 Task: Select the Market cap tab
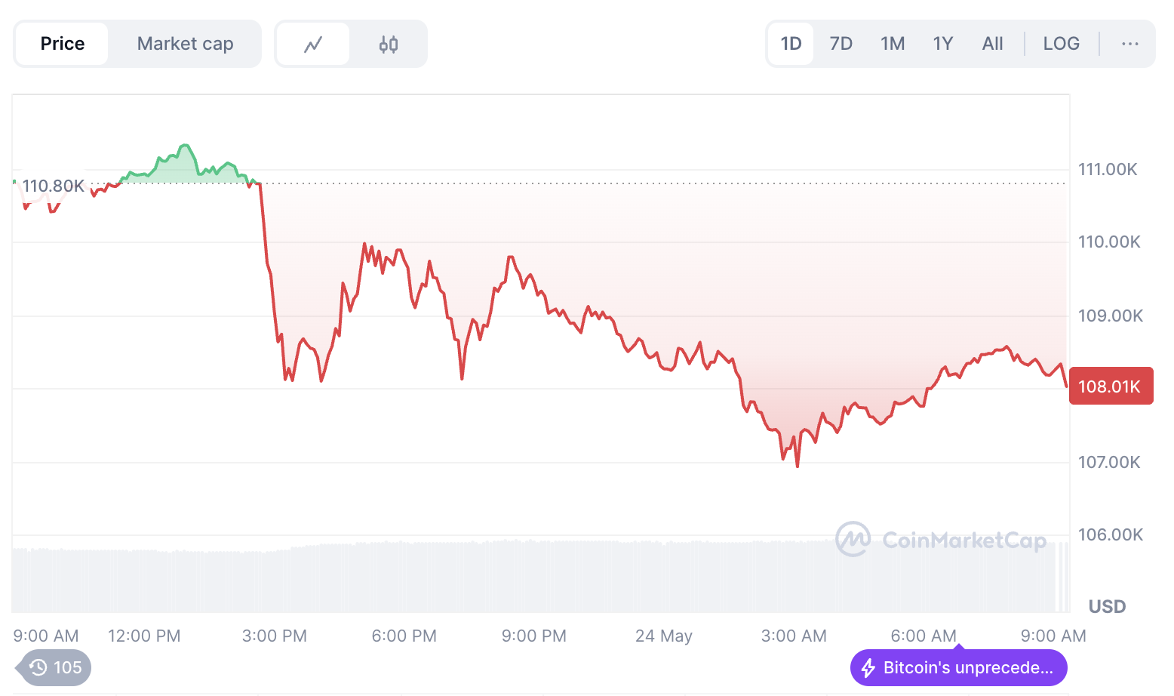[185, 44]
